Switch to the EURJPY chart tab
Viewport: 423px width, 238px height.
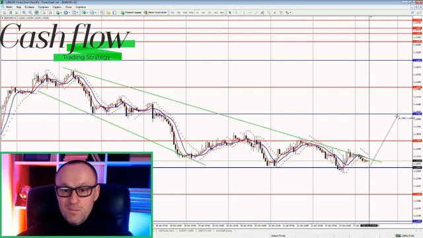pyautogui.click(x=186, y=231)
